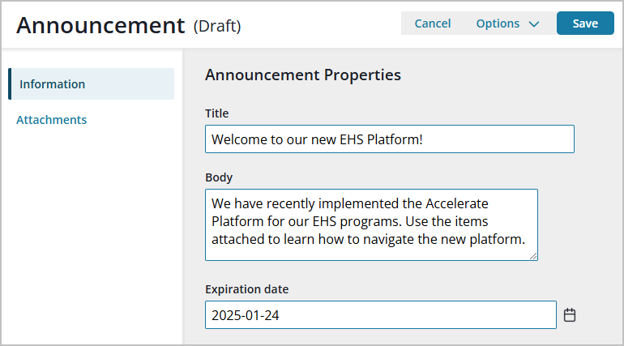Screen dimensions: 624x346
Task: Focus the Title input field
Action: pyautogui.click(x=389, y=139)
